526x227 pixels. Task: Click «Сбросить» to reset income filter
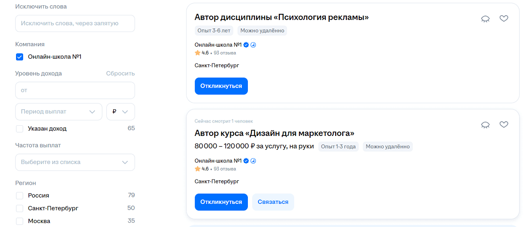(120, 73)
